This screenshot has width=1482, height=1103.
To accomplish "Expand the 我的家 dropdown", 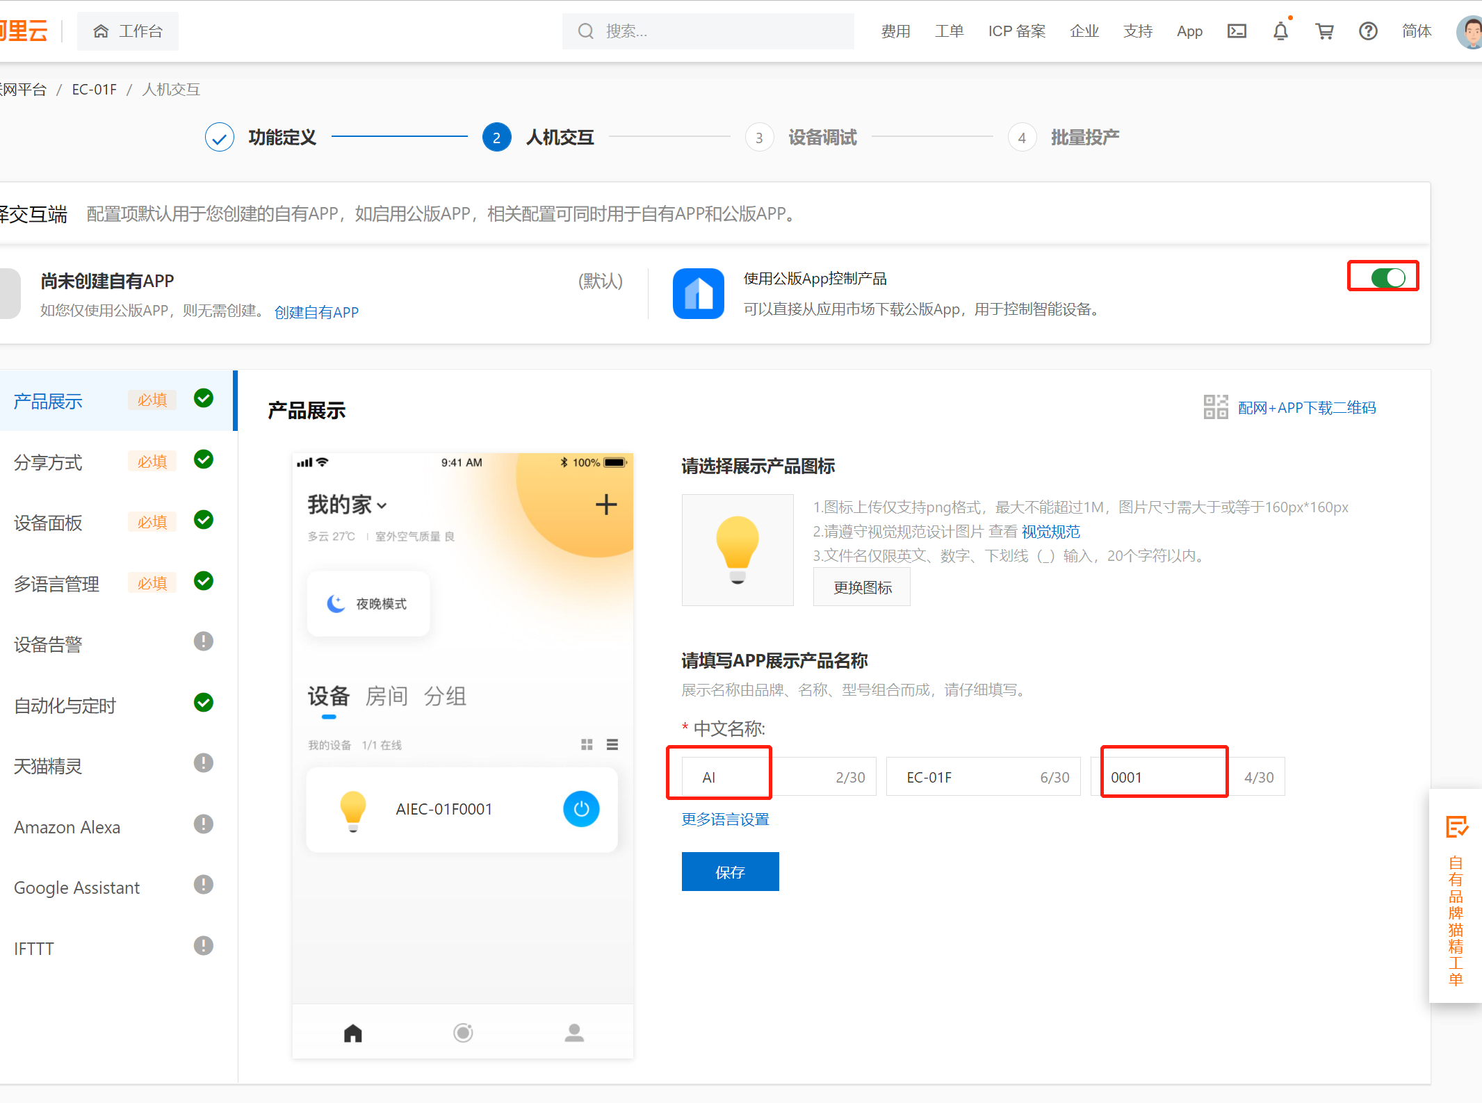I will (x=381, y=505).
